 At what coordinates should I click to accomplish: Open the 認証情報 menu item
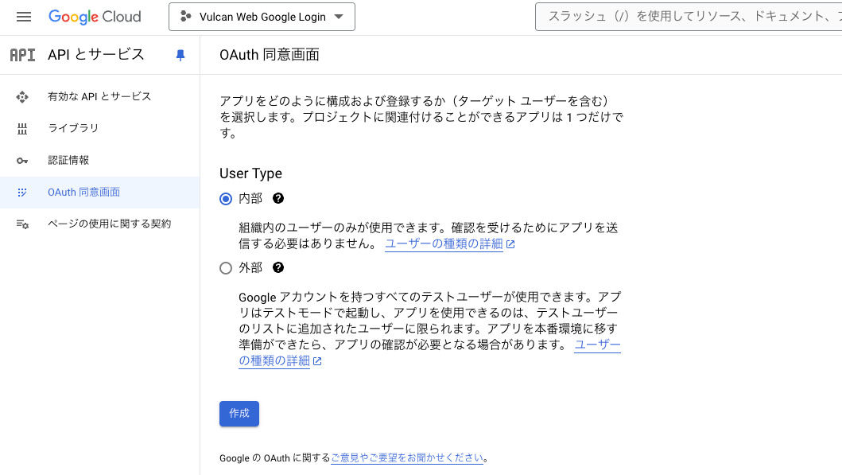coord(99,160)
